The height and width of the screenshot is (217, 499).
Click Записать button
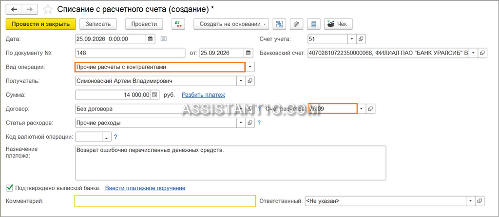click(x=98, y=24)
